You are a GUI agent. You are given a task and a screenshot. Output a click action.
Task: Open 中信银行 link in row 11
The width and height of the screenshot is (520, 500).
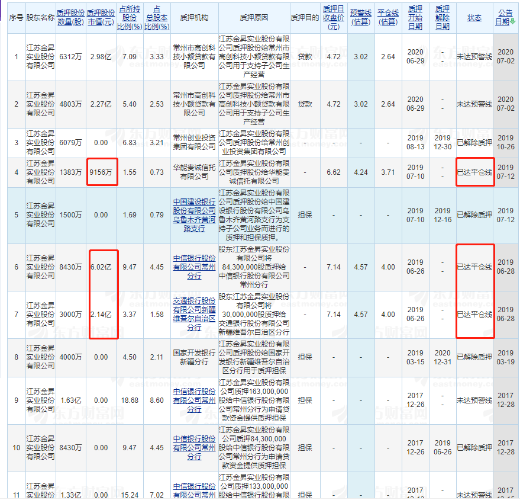[195, 491]
